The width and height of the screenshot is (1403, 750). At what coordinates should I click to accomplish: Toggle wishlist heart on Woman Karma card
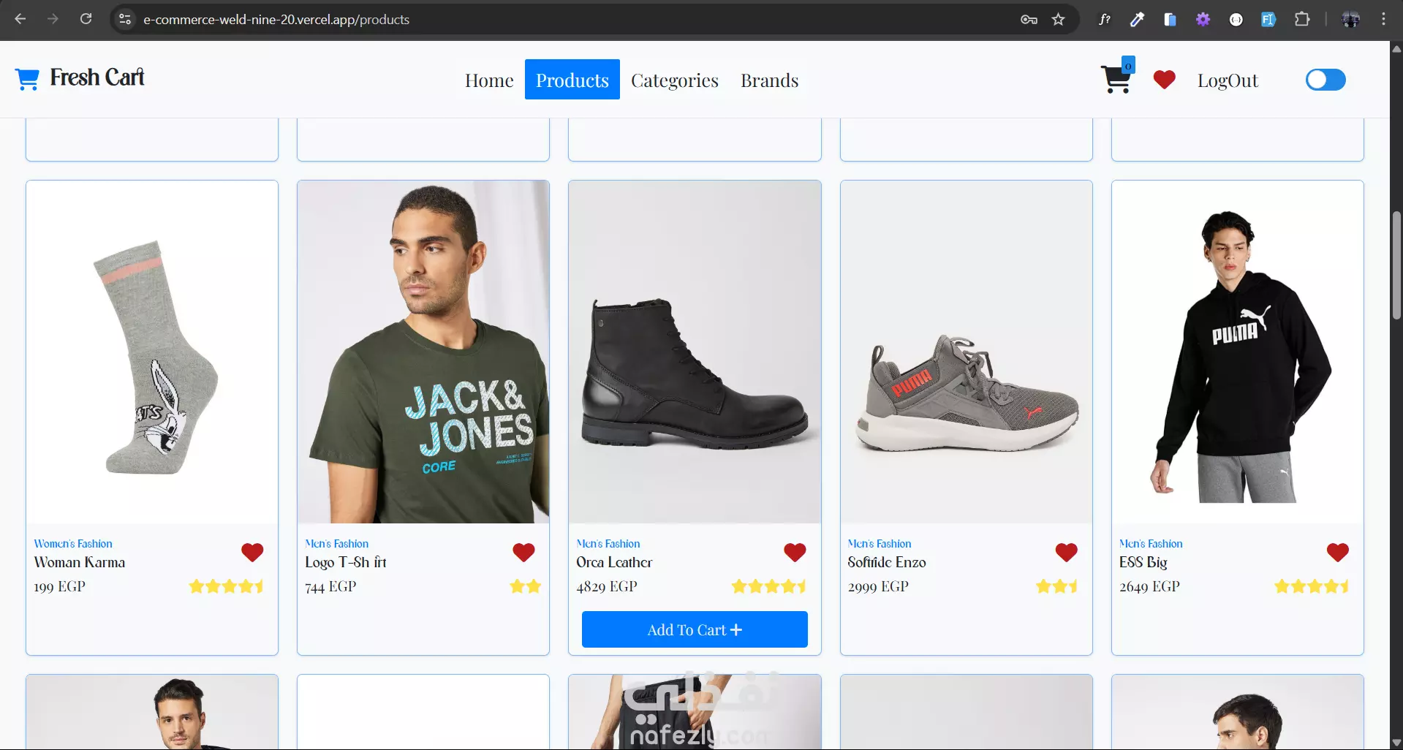pos(252,553)
